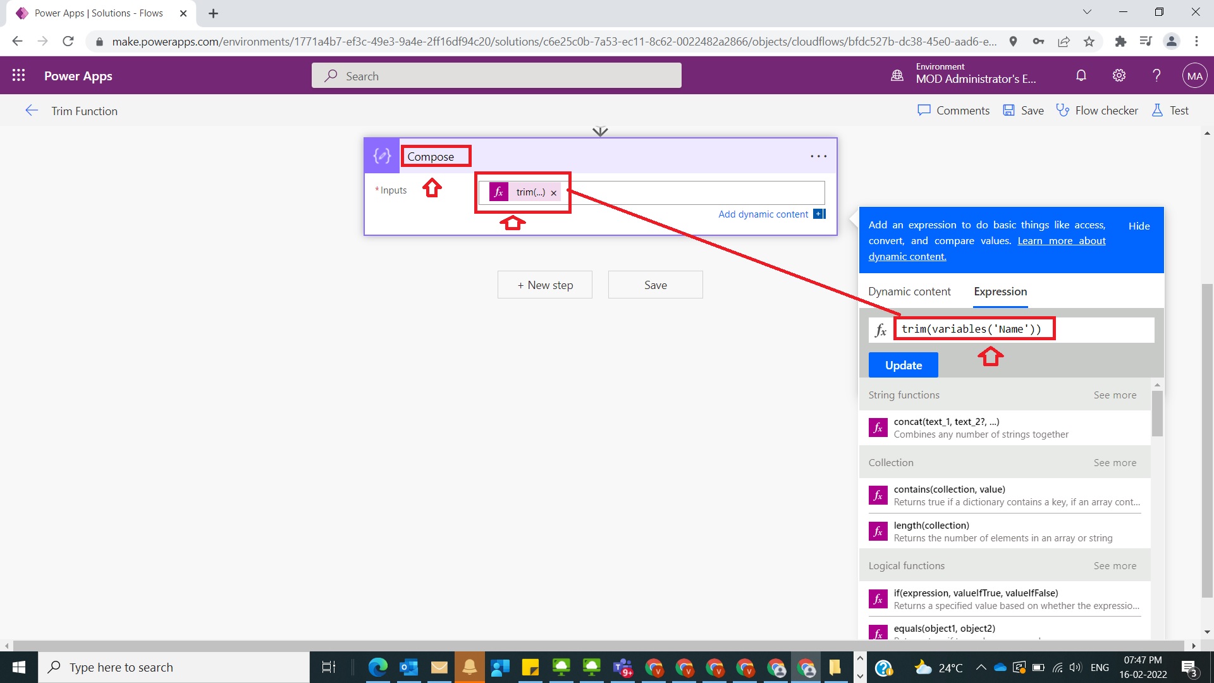Expand See more for String functions
This screenshot has height=683, width=1214.
coord(1115,395)
